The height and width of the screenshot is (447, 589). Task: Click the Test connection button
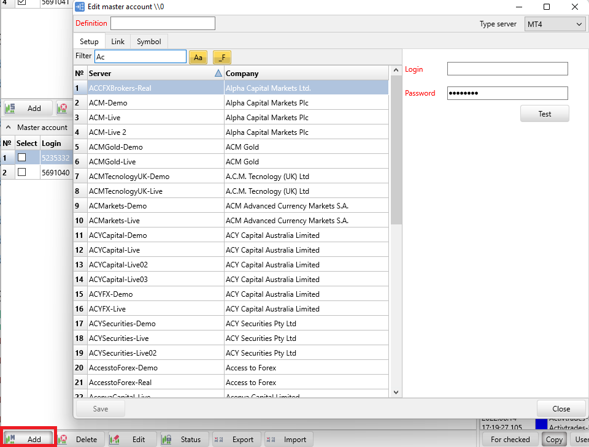coord(544,113)
